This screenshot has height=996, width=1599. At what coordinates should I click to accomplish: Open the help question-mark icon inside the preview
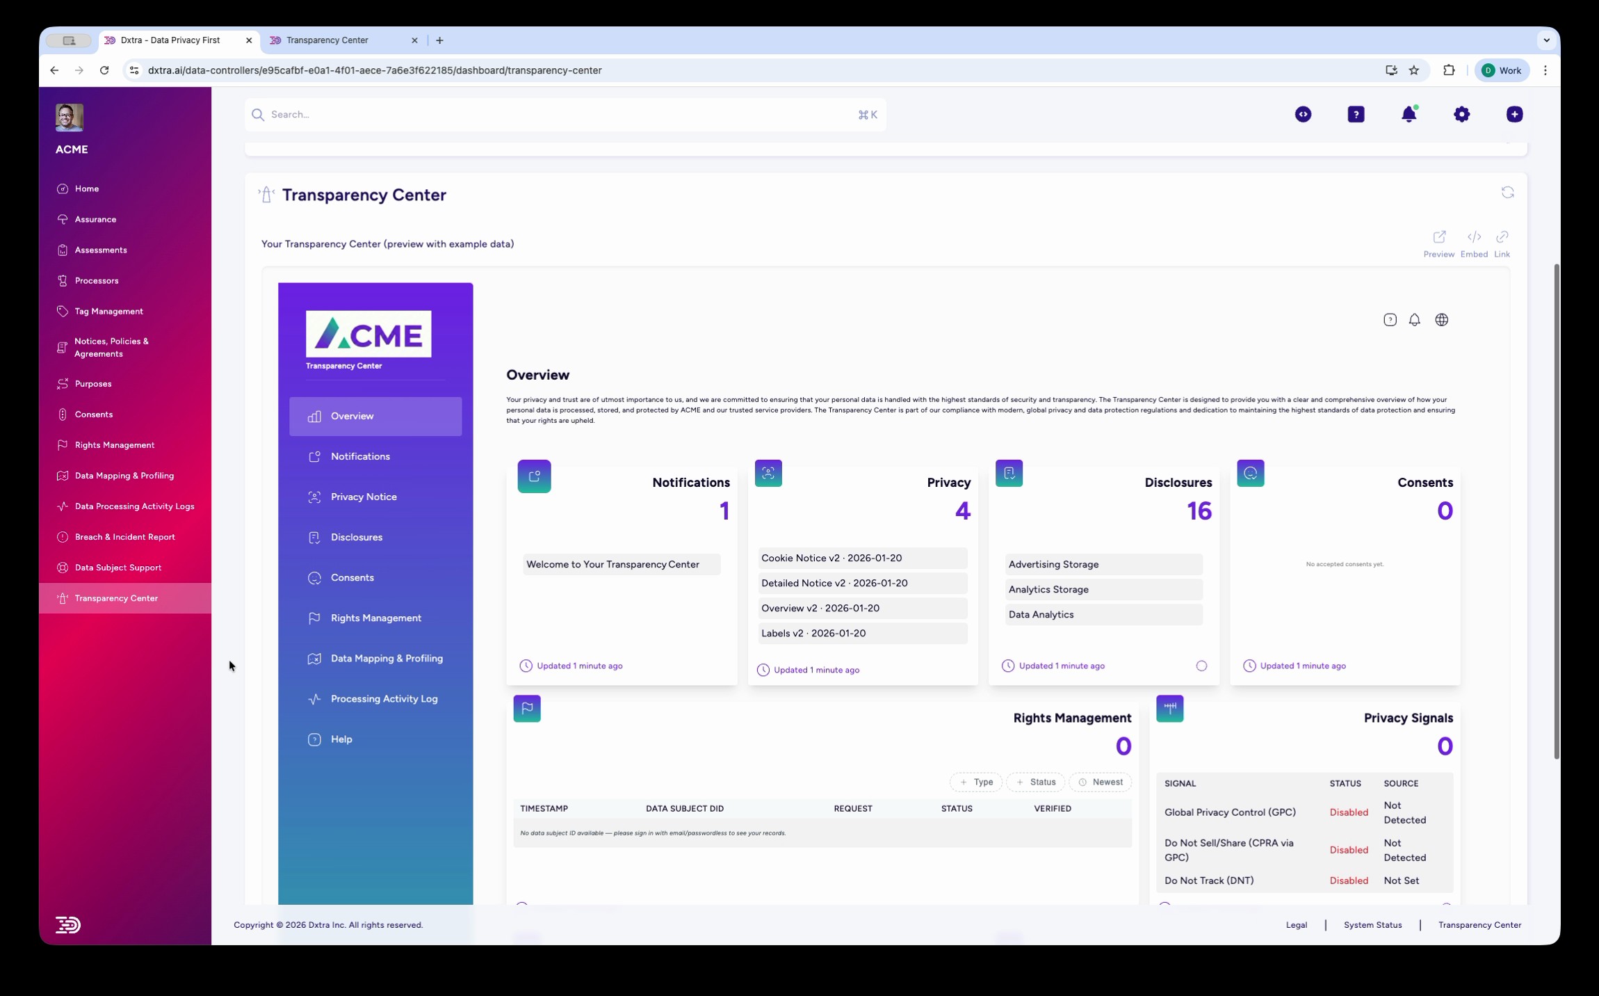pyautogui.click(x=1389, y=319)
